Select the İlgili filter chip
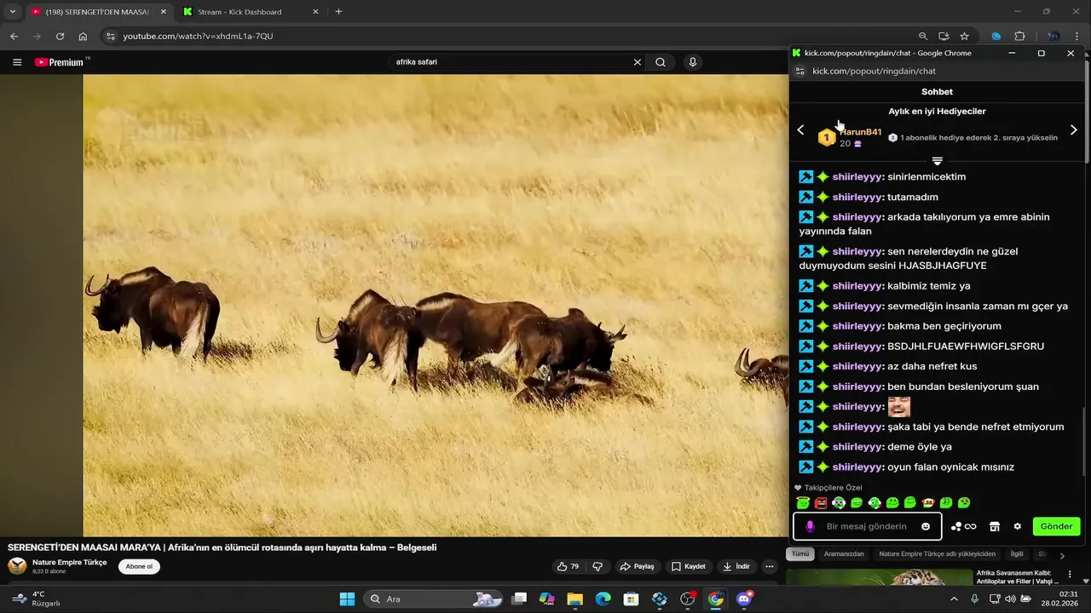Screen dimensions: 1091x613 1017,553
